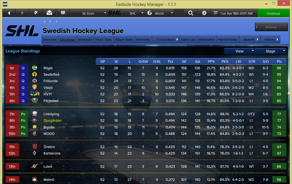This screenshot has width=292, height=184.
Task: Sort standings by PK% column header
Action: [225, 62]
